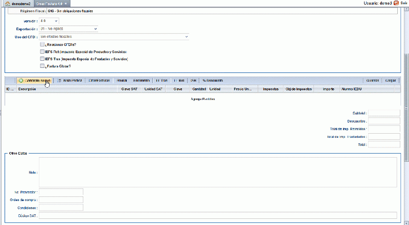
Task: Toggle the ¿Relacionar CFDIs? checkbox
Action: [42, 44]
